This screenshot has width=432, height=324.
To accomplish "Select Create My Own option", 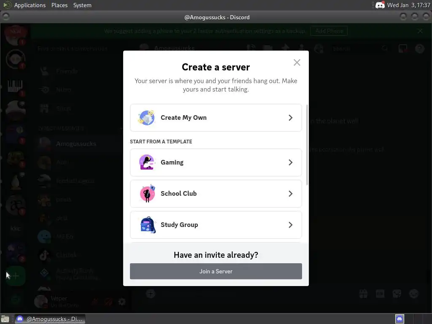I will [x=216, y=118].
